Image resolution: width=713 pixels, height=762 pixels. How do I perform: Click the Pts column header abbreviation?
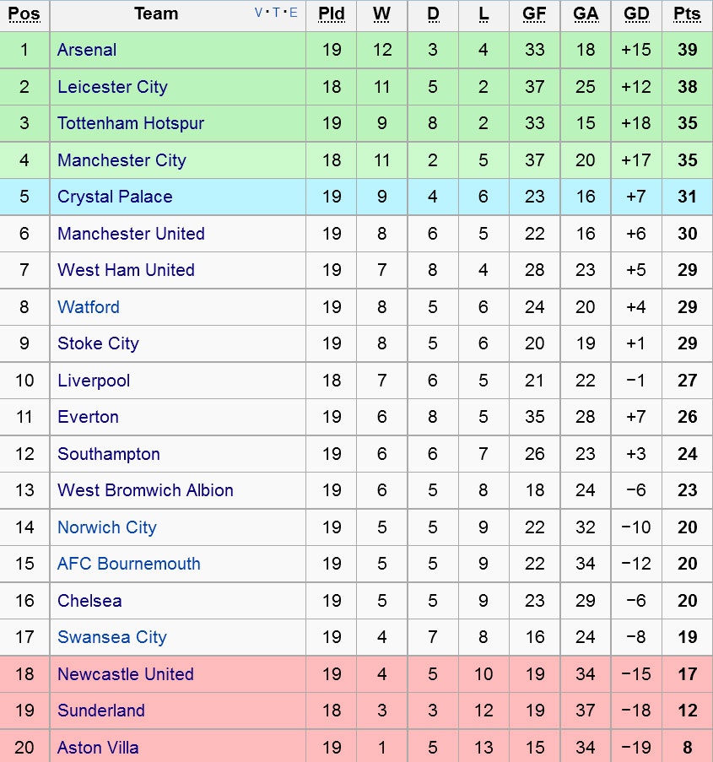pyautogui.click(x=687, y=14)
